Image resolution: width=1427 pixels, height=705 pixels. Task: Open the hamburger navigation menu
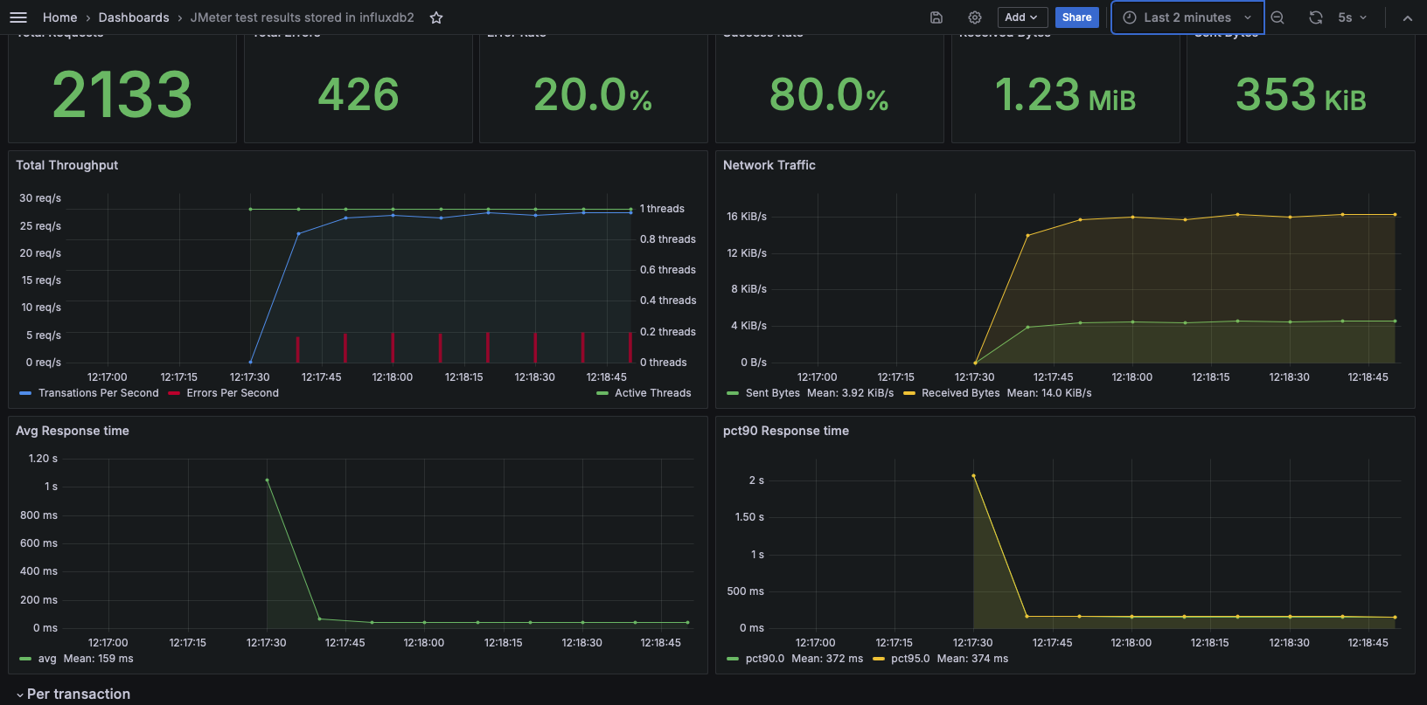[18, 17]
